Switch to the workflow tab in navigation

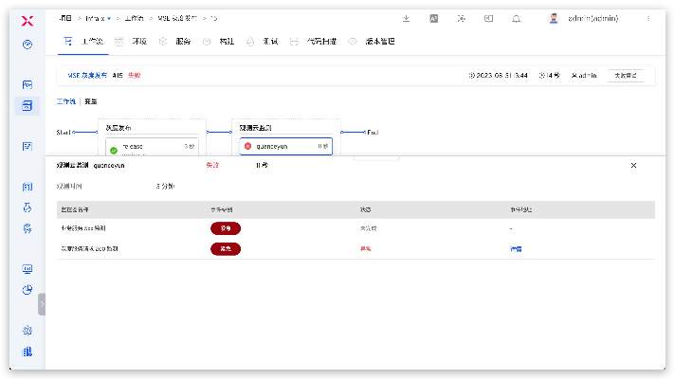(x=84, y=42)
